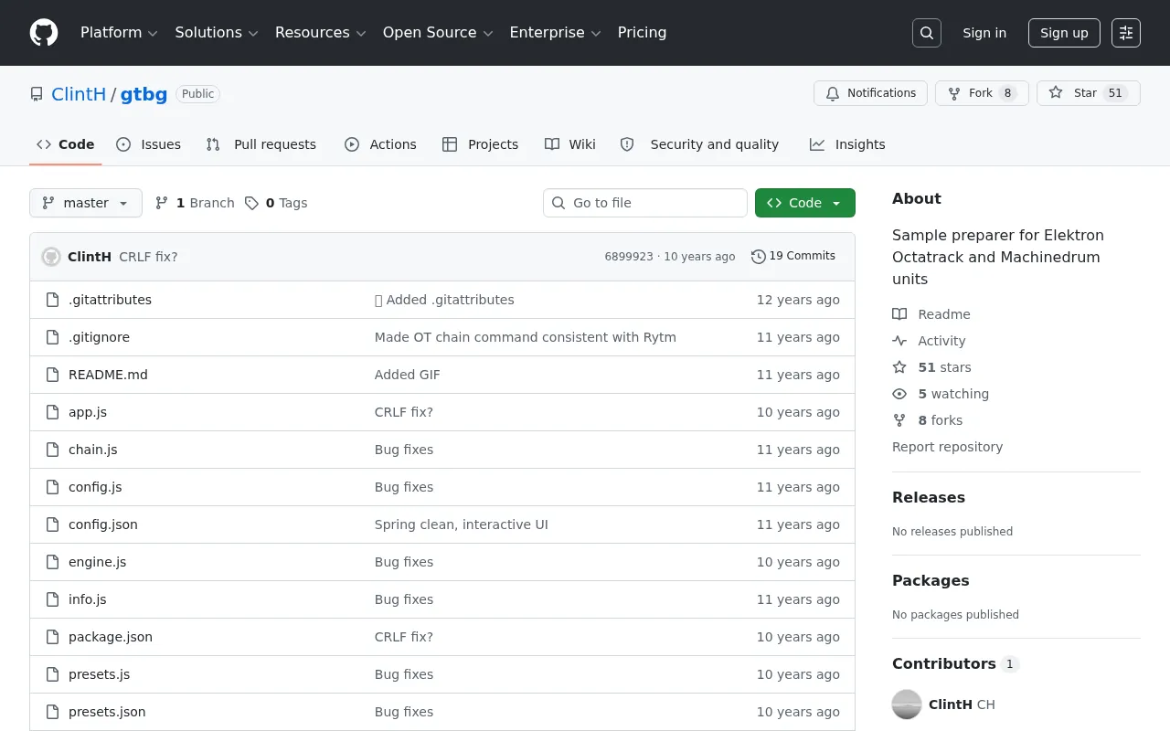Image resolution: width=1170 pixels, height=731 pixels.
Task: Expand the Open Source menu
Action: coord(438,33)
